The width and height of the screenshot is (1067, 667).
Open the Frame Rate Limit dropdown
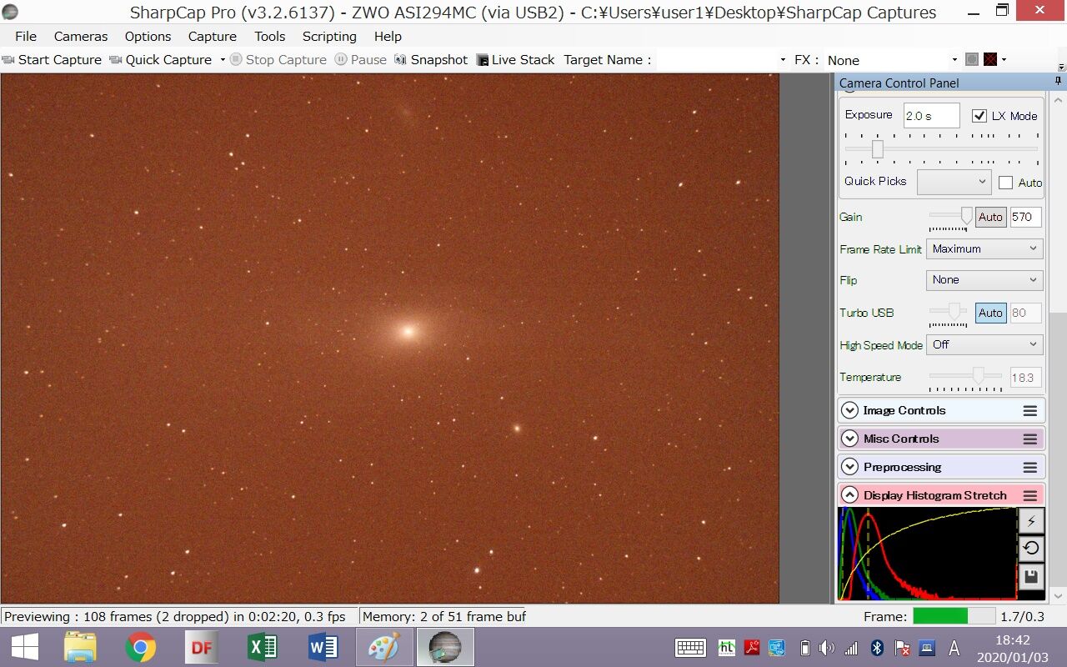(984, 248)
